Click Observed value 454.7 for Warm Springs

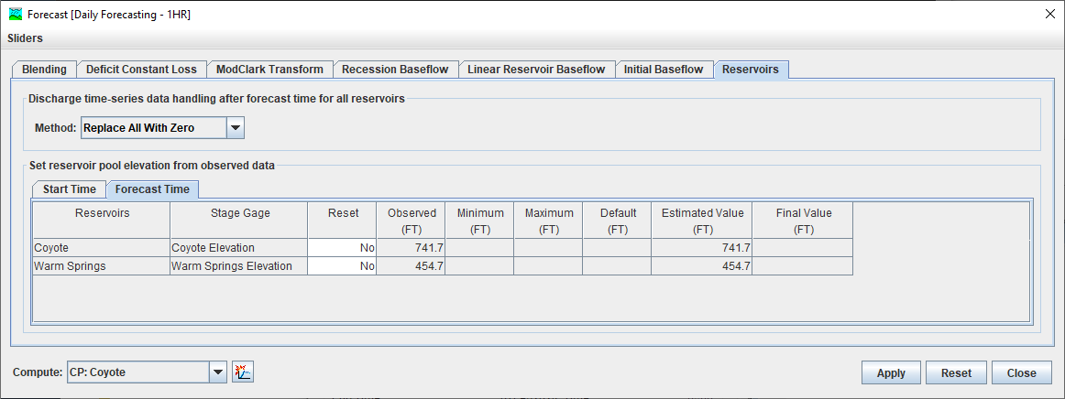(412, 266)
